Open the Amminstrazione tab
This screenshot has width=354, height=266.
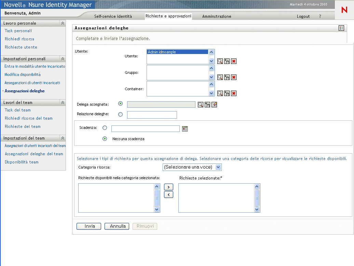(217, 16)
